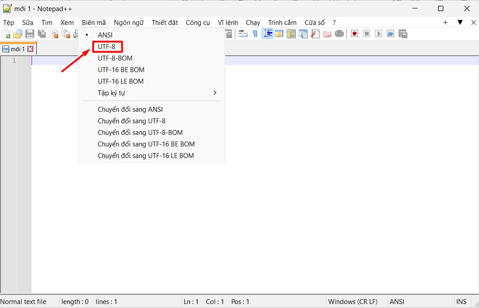This screenshot has width=479, height=308.
Task: Open the Tìm menu
Action: (x=47, y=23)
